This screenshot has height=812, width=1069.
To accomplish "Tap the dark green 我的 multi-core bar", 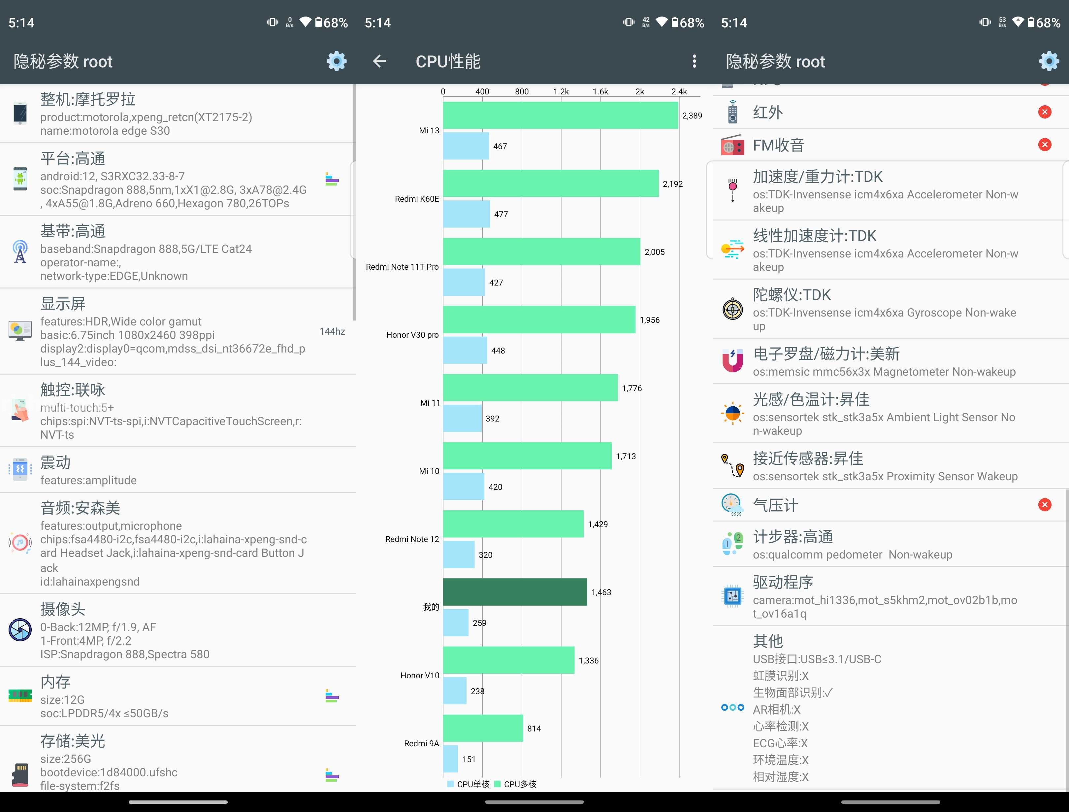I will pyautogui.click(x=515, y=592).
